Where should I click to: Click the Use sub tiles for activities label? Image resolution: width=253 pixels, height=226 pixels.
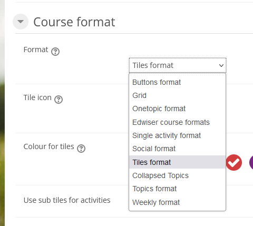[x=67, y=200]
